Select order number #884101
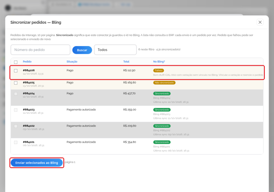Screen dimensions: 274x192 29,142
